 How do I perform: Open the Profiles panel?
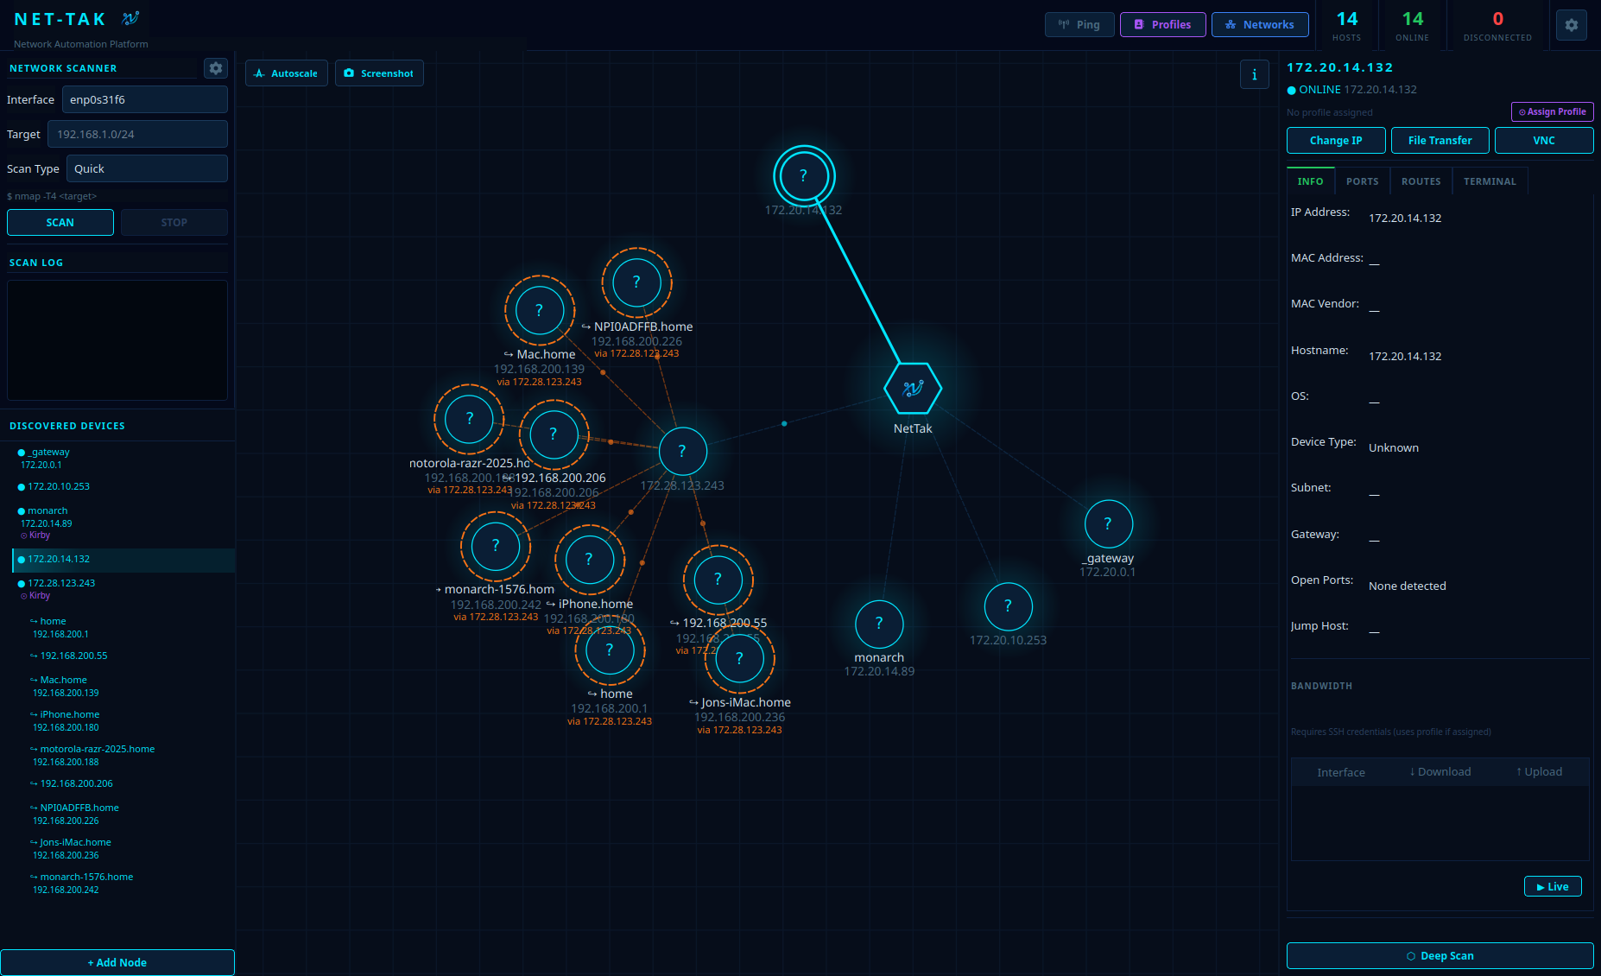[x=1162, y=24]
